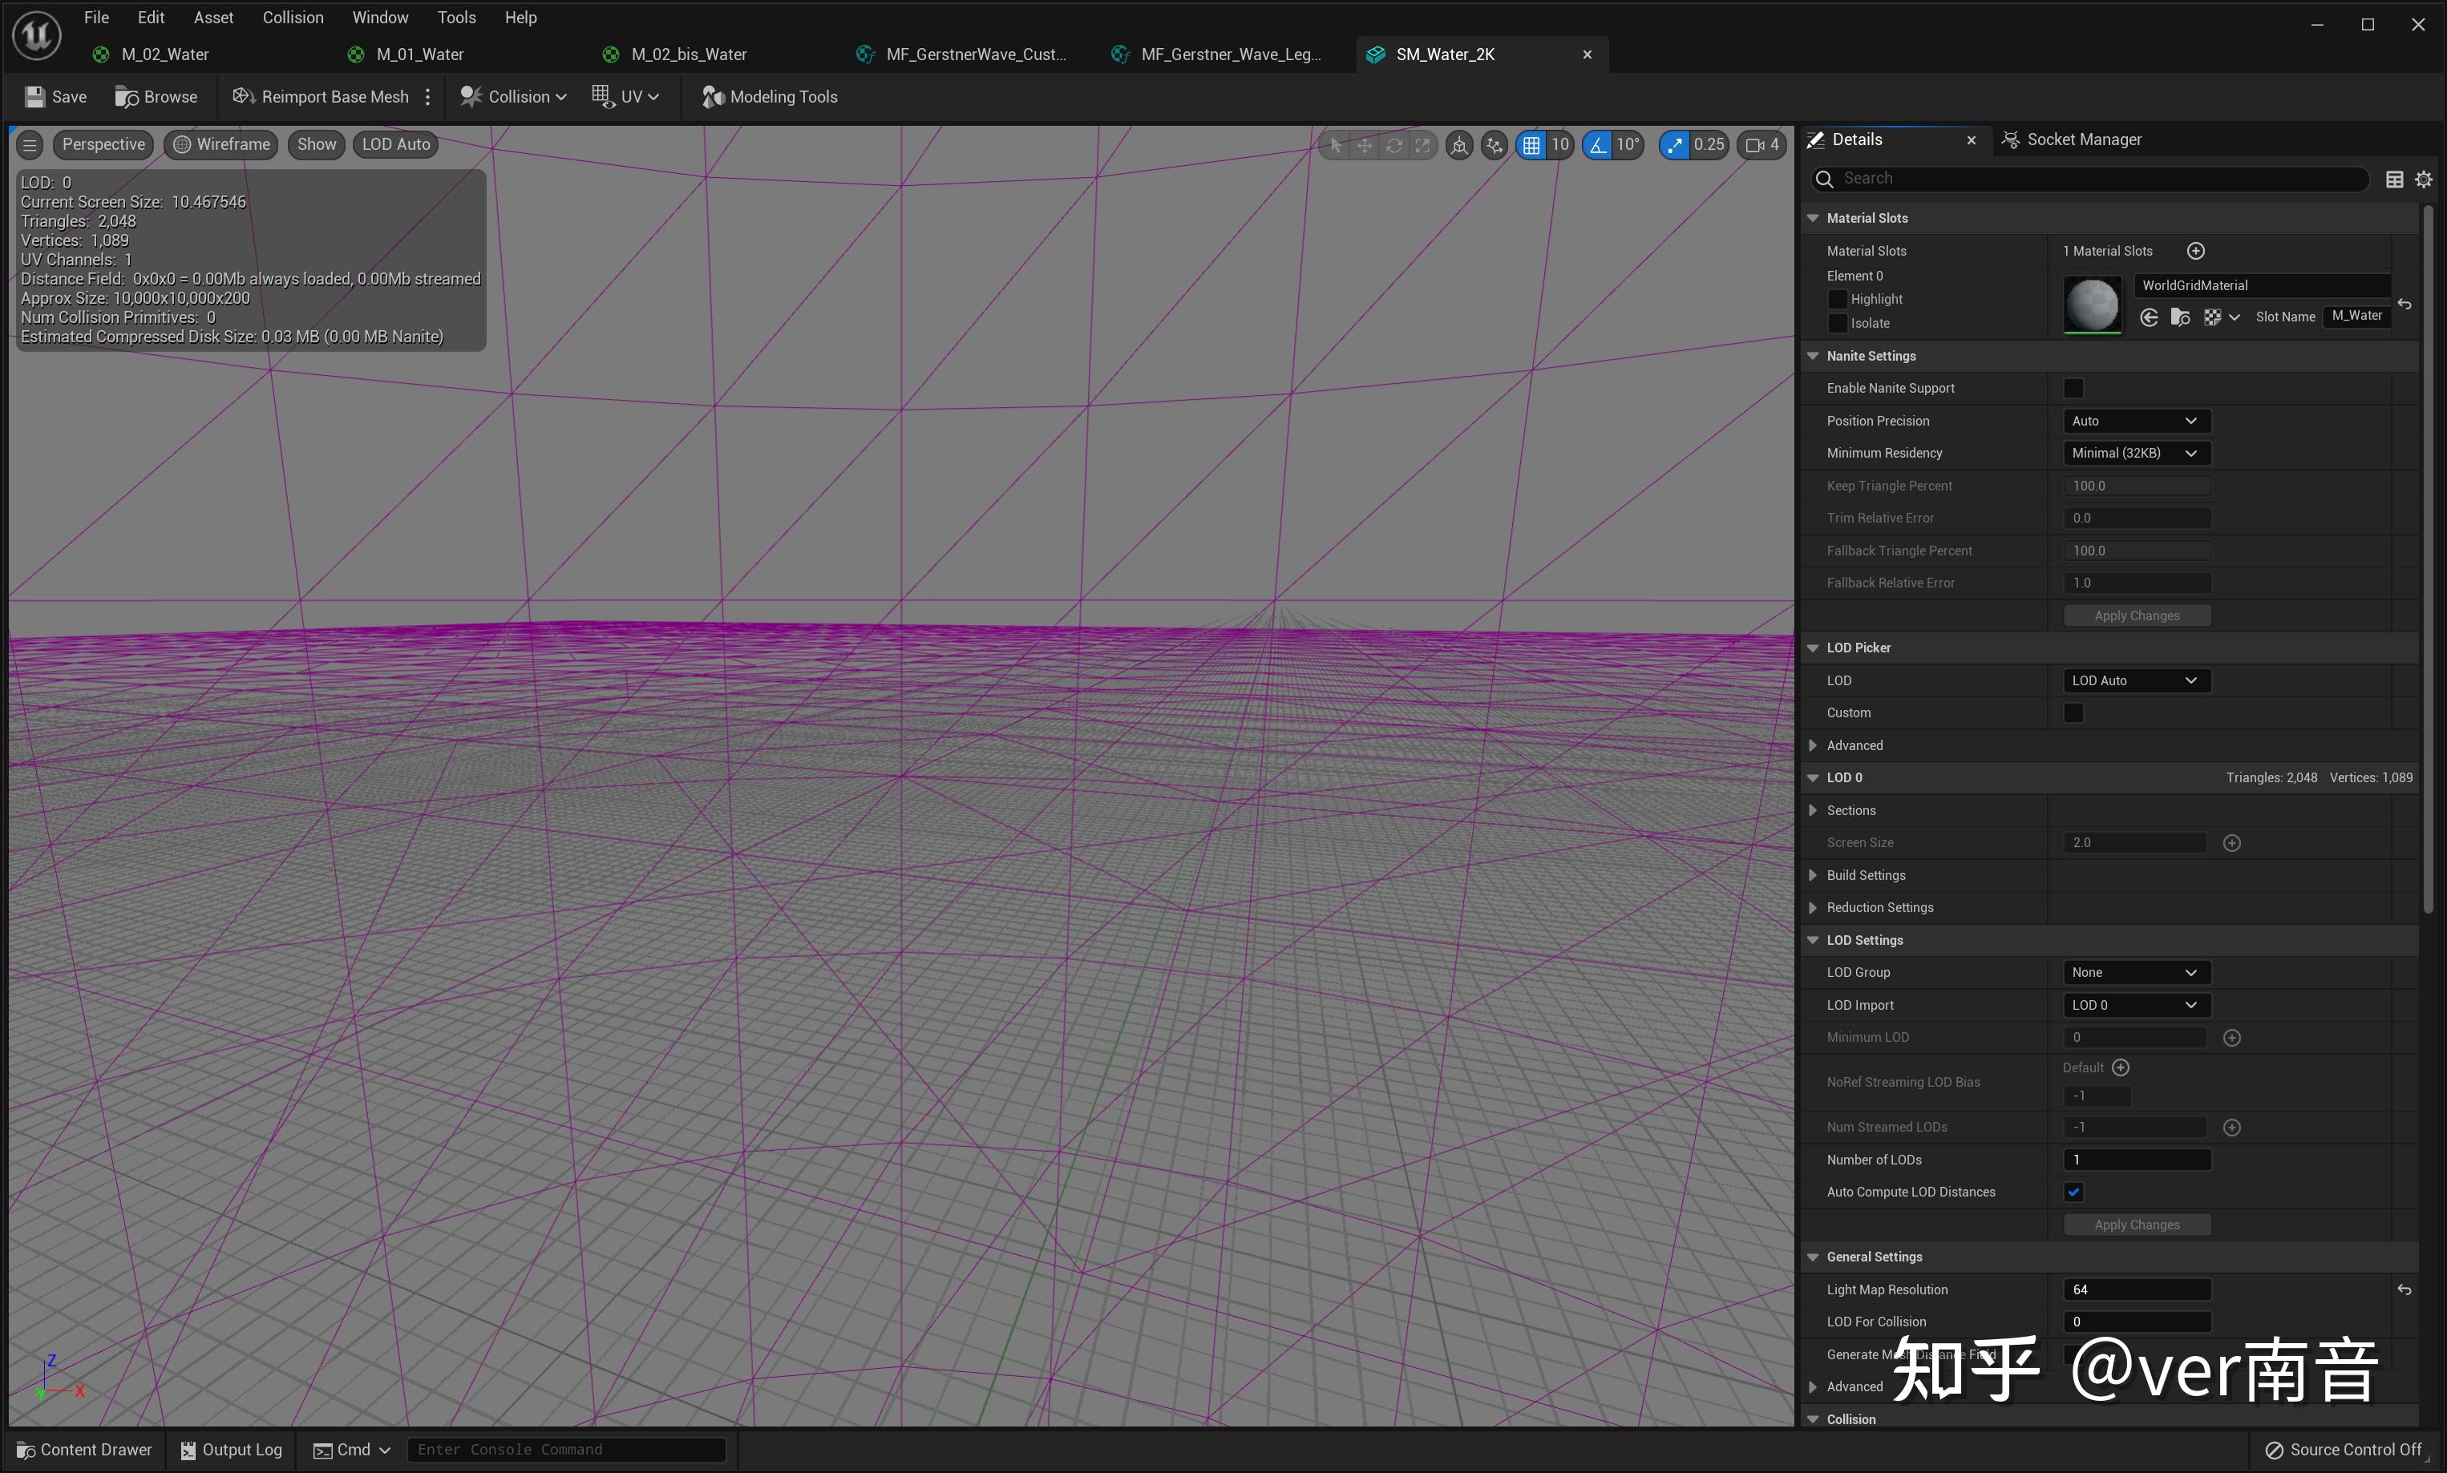Enable Nanite Support checkbox
The height and width of the screenshot is (1473, 2447).
(x=2073, y=388)
